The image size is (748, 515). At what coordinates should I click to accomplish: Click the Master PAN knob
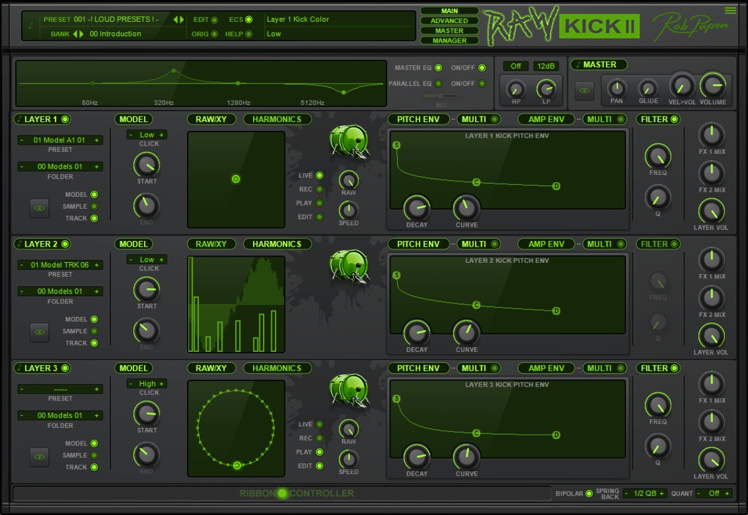[616, 87]
